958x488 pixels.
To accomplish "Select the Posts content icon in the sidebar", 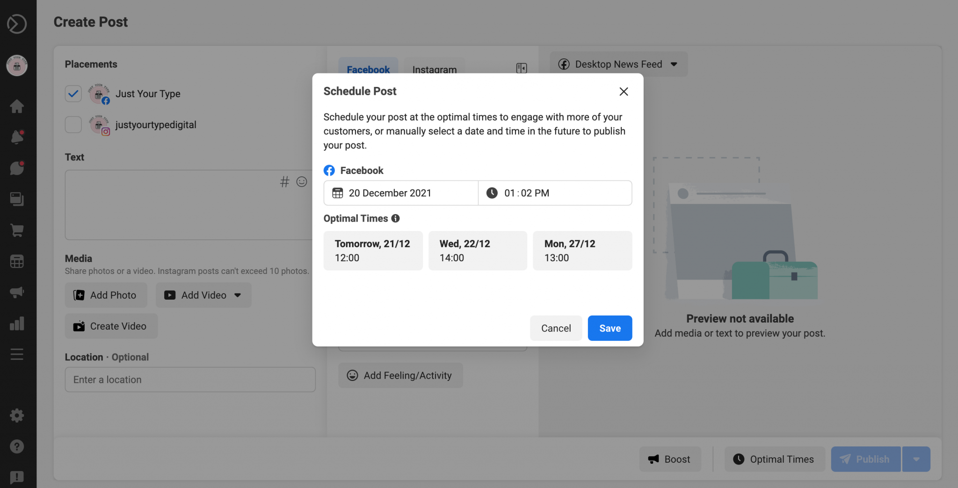I will 17,199.
